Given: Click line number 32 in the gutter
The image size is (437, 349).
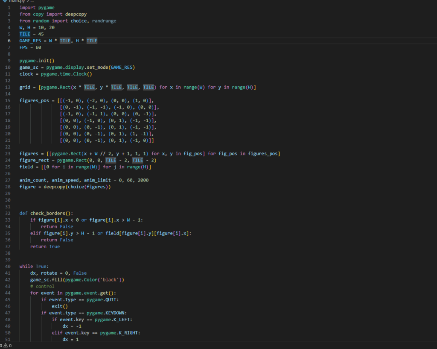Looking at the screenshot, I should coord(8,213).
